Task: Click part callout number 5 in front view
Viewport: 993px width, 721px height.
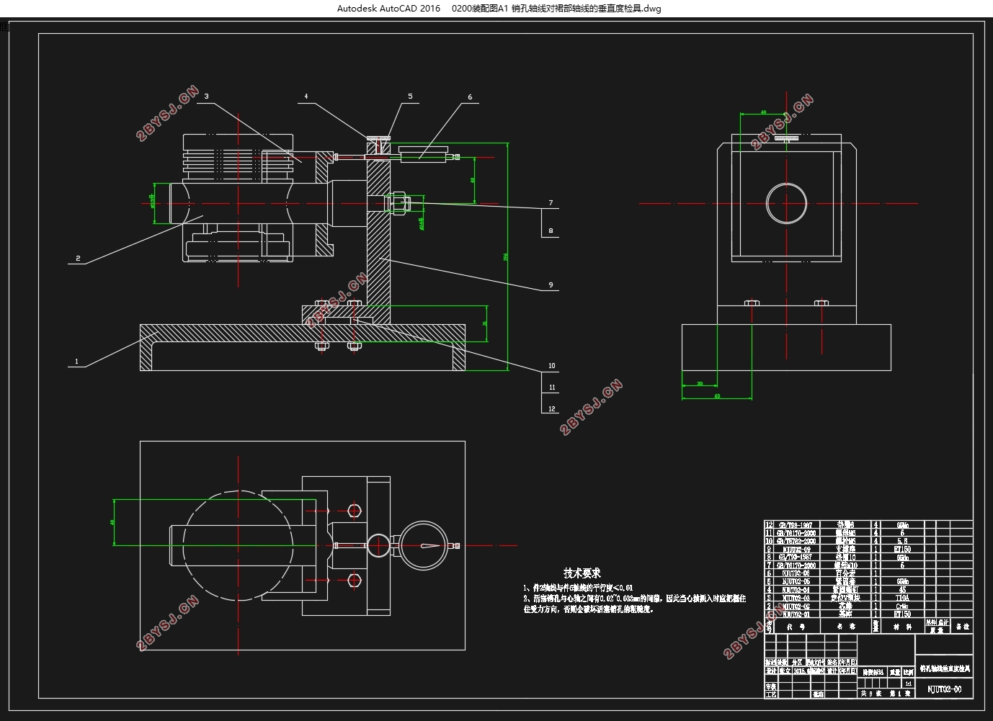Action: pos(410,96)
